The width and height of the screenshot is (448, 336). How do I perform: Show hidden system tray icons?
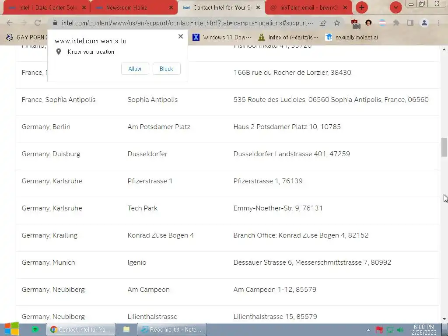pyautogui.click(x=368, y=330)
